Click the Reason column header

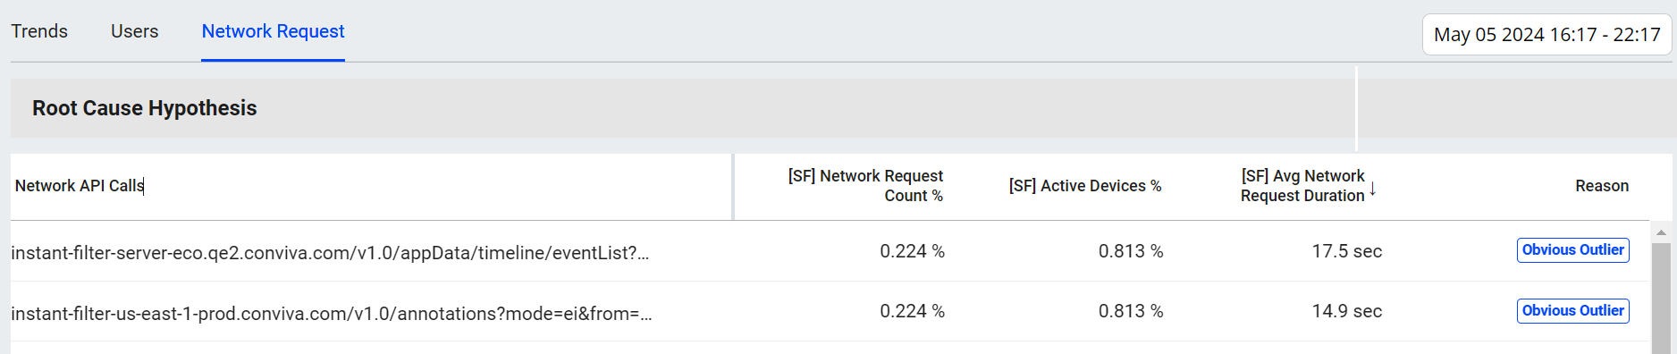(1602, 186)
